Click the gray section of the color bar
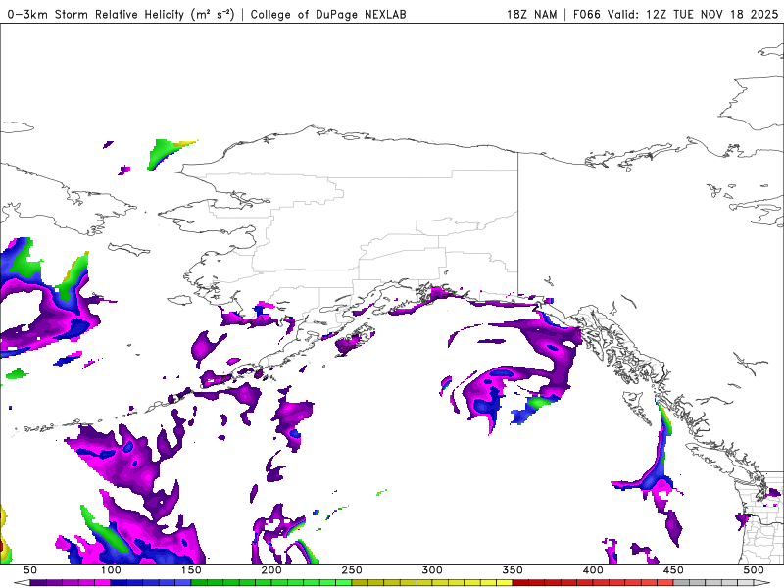The image size is (784, 588). click(713, 583)
